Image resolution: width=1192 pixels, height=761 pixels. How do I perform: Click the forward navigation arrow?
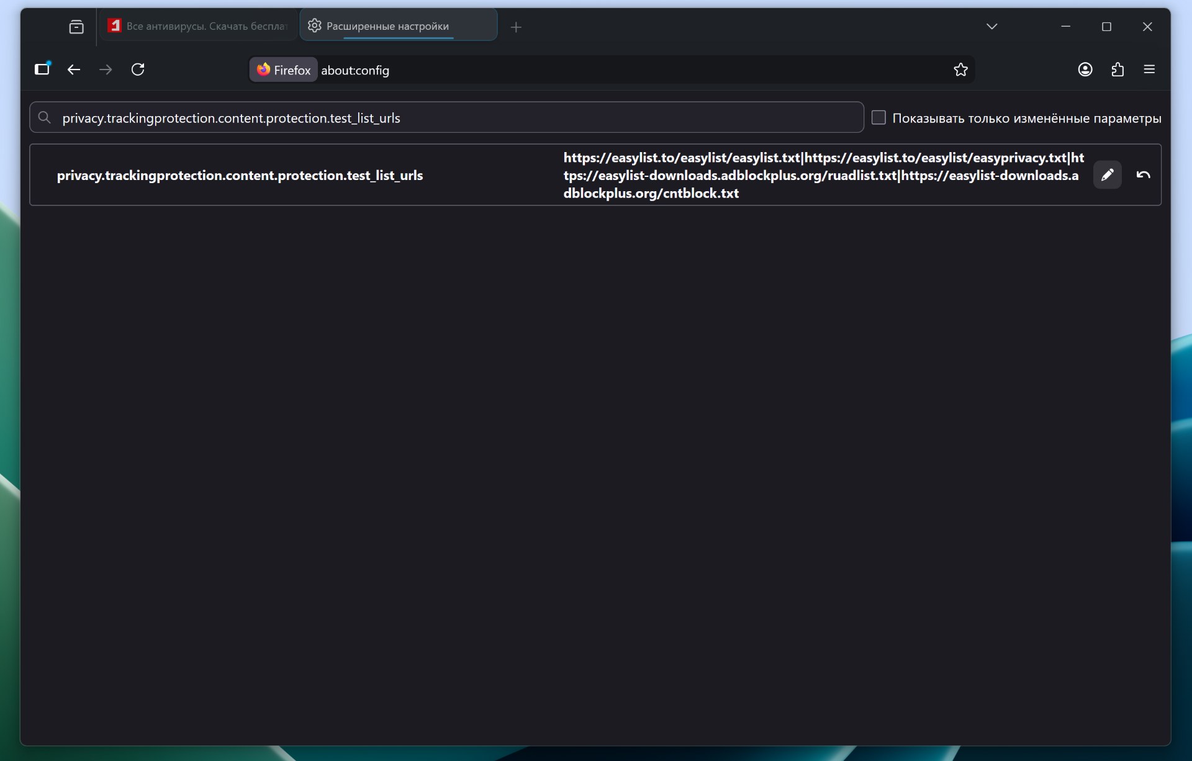tap(106, 70)
